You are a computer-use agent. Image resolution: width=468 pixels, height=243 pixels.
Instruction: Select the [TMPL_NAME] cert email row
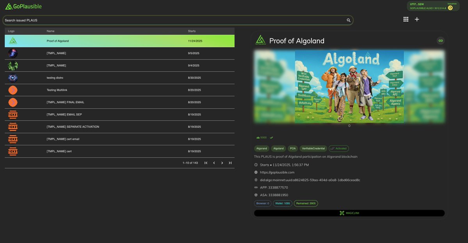[119, 139]
